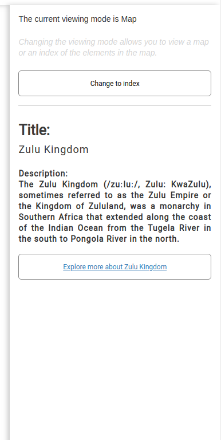Click the gray italic viewing mode hint
221x440 pixels.
tap(113, 48)
